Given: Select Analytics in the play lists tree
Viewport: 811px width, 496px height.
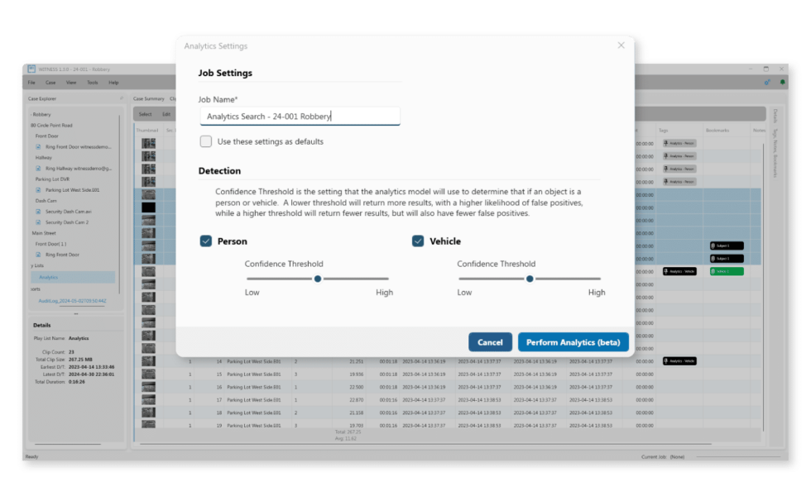Looking at the screenshot, I should [49, 277].
